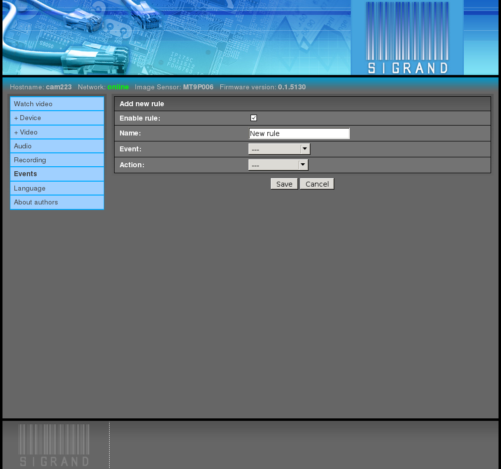Screen dimensions: 501x469
Task: Click the Sigrand barcode logo in header
Action: (407, 38)
